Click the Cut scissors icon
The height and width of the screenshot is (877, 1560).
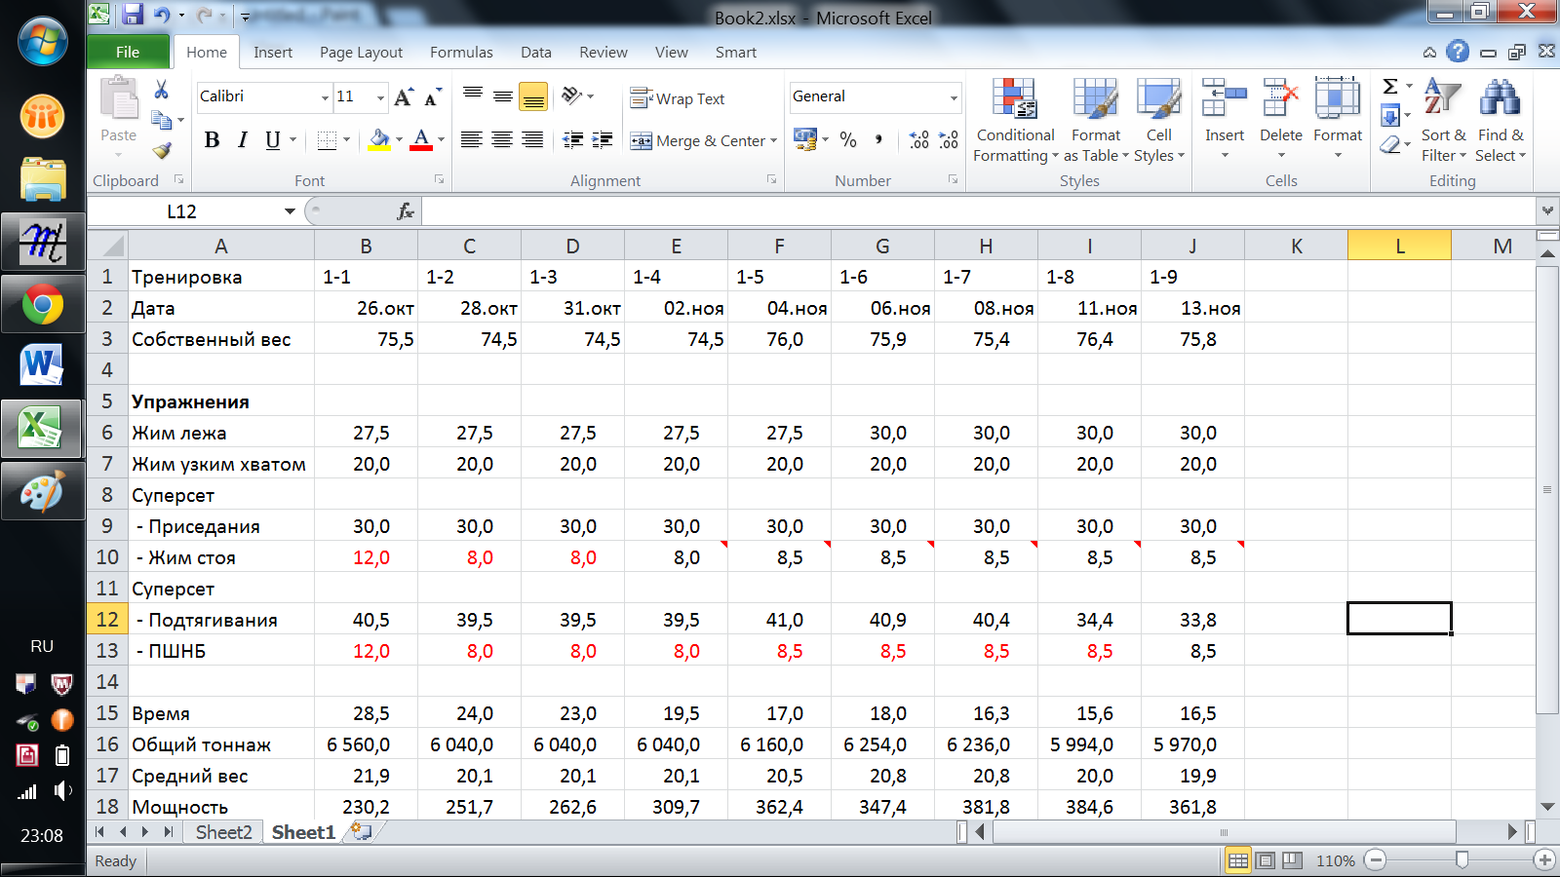click(x=162, y=91)
